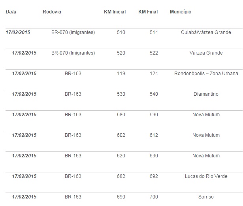Viewport: 243px width, 206px height.
Task: Select KM Inicial value 119
Action: click(121, 74)
